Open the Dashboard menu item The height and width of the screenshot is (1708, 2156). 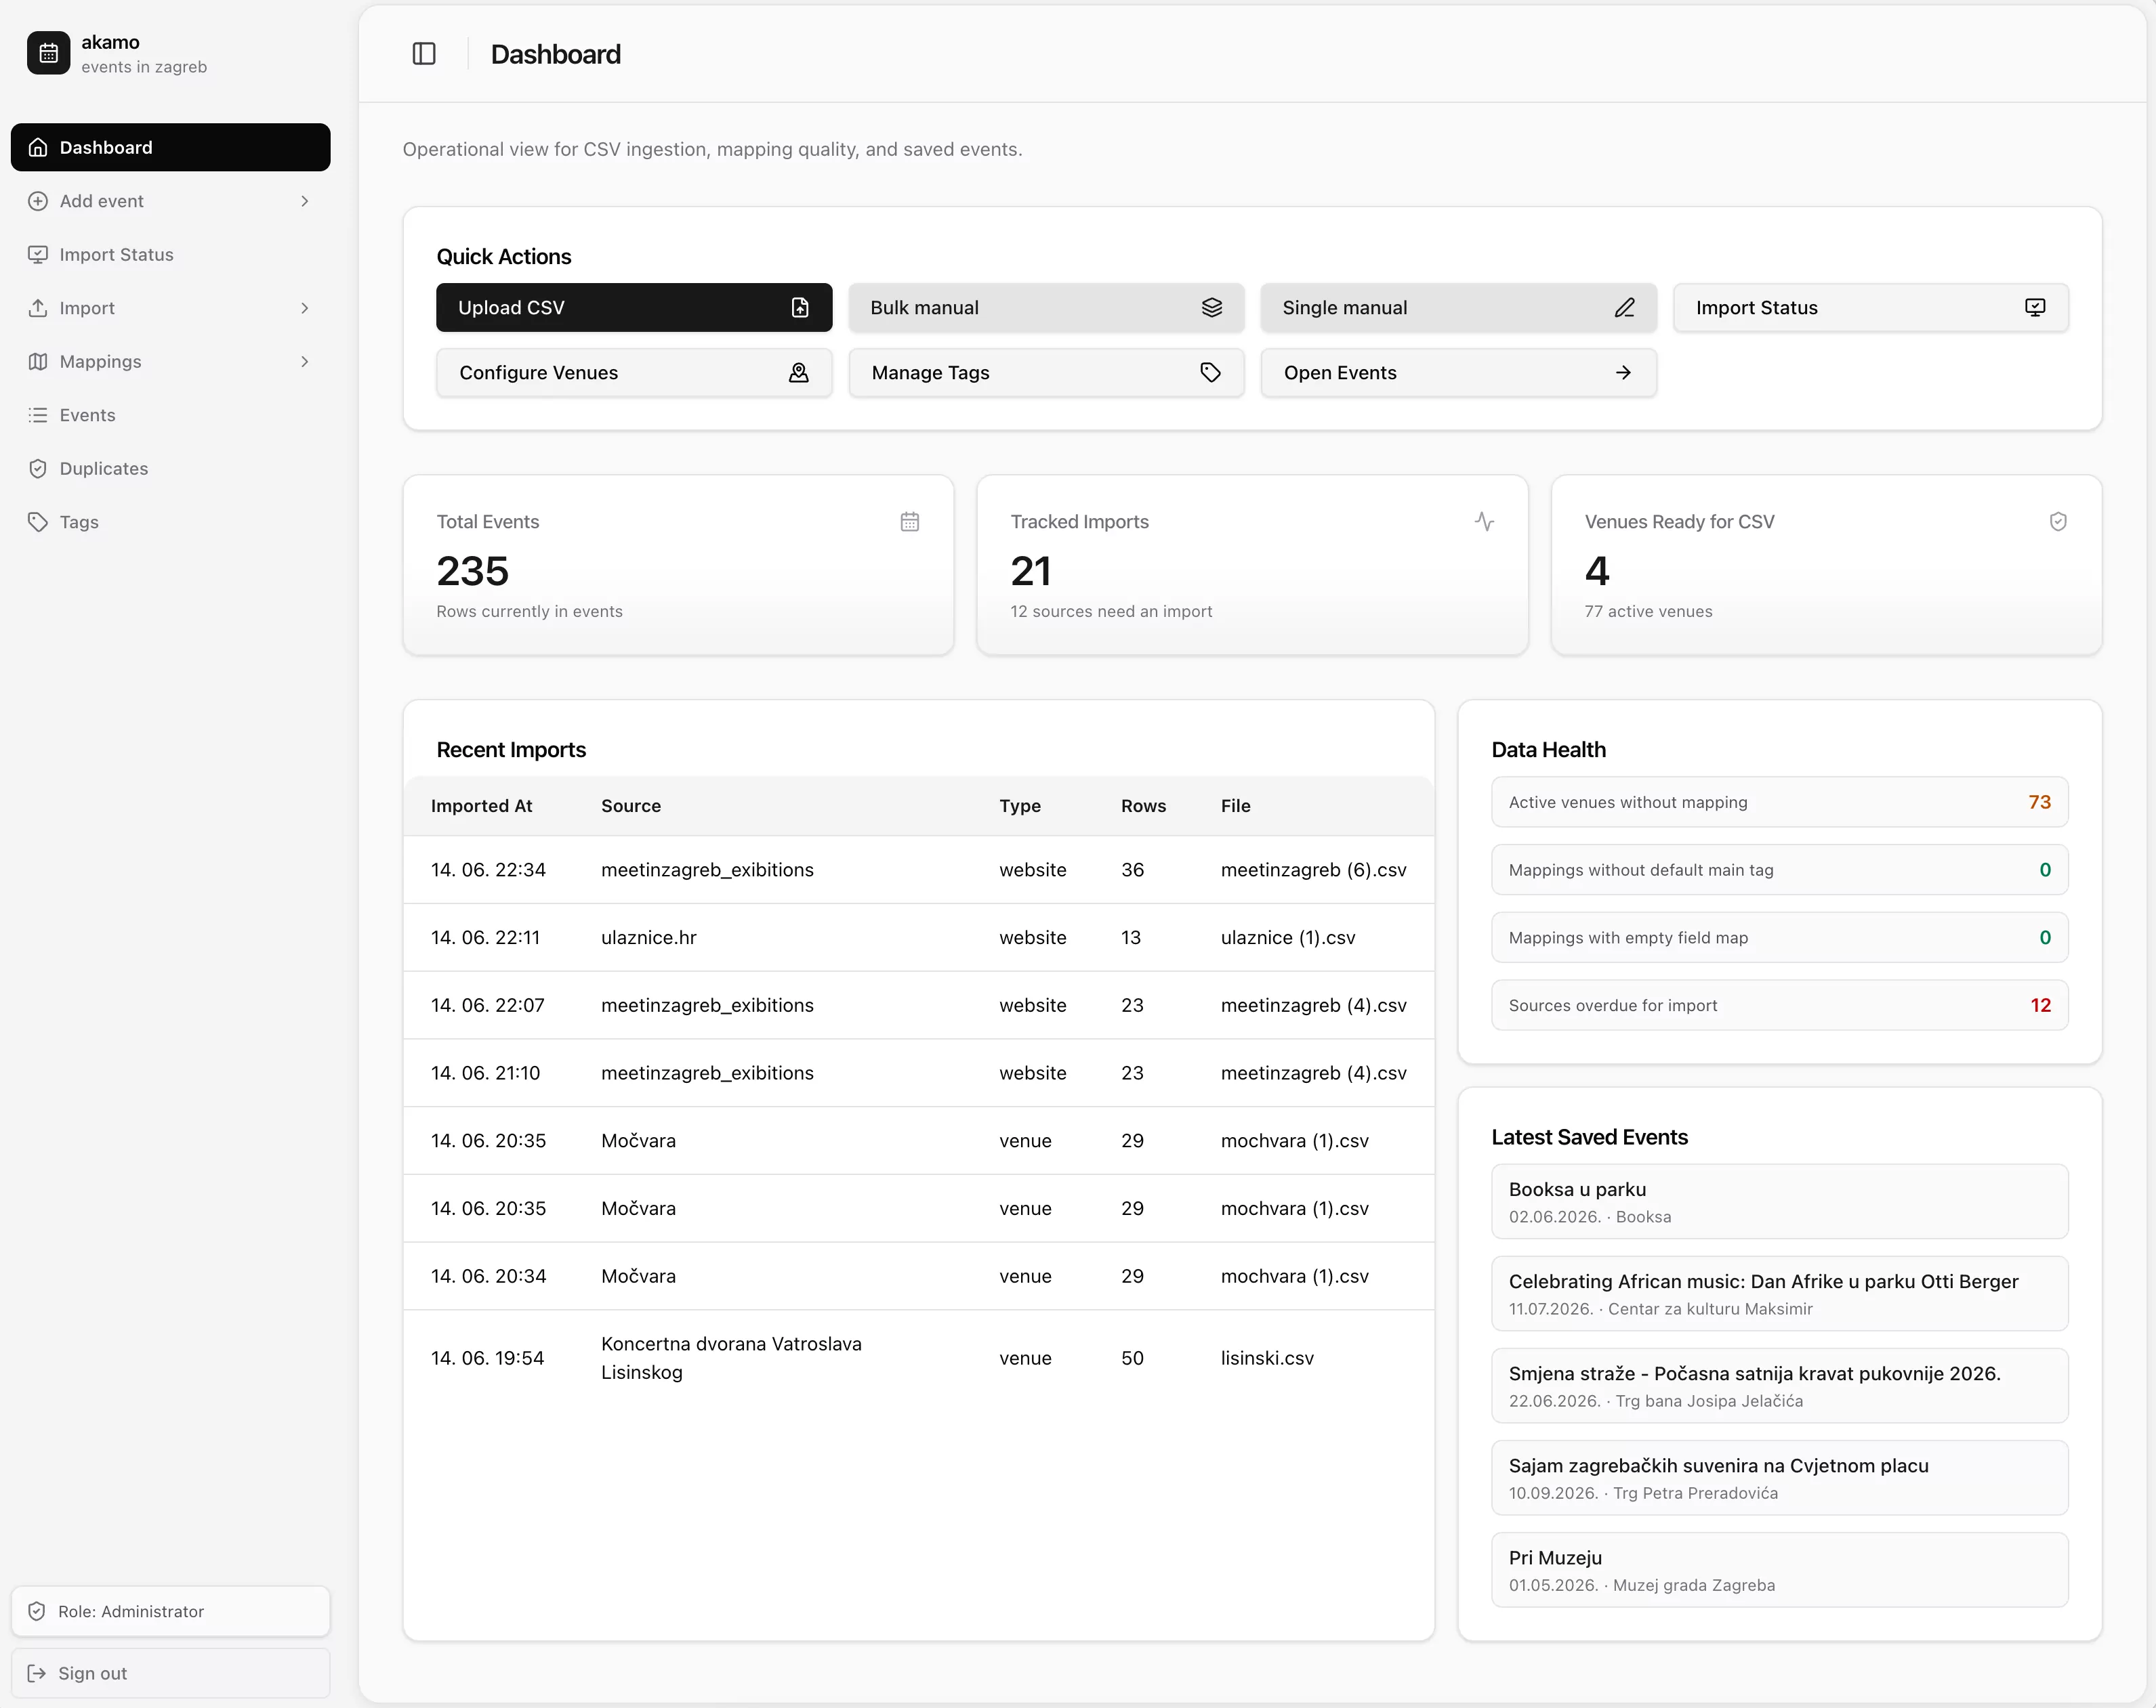[x=171, y=147]
